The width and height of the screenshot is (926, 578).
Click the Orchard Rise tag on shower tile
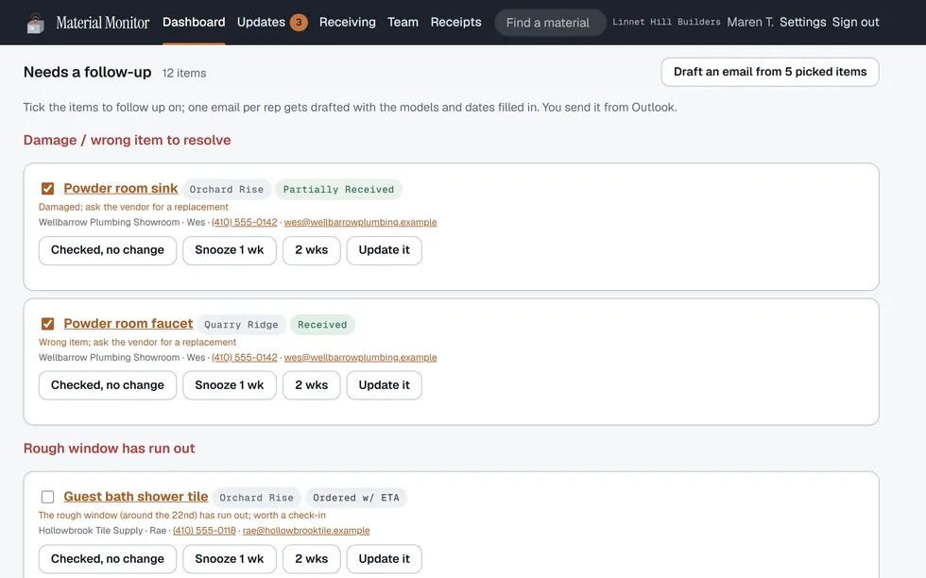click(256, 498)
